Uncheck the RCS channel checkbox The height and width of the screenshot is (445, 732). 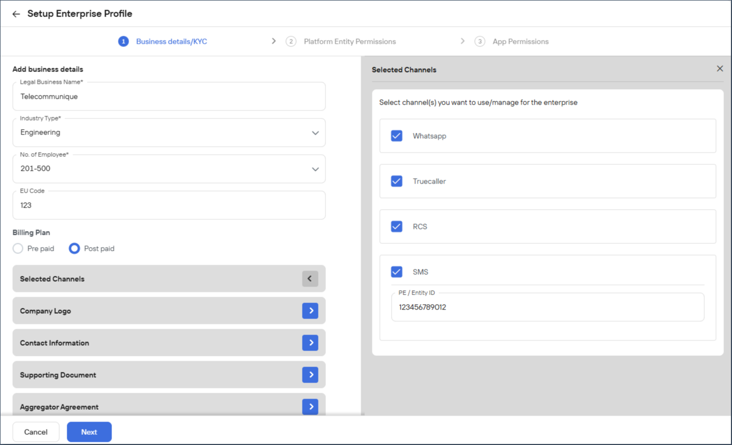(396, 226)
